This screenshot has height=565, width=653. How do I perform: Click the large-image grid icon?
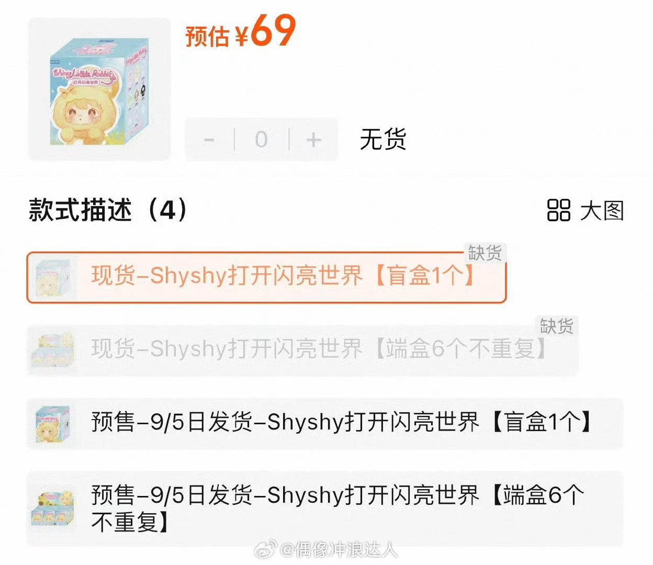point(558,211)
